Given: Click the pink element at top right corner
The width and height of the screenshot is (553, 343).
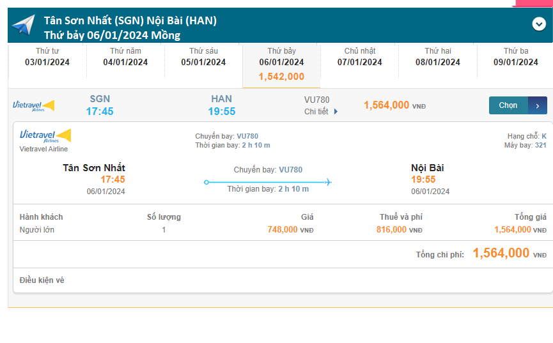Looking at the screenshot, I should pyautogui.click(x=533, y=3).
